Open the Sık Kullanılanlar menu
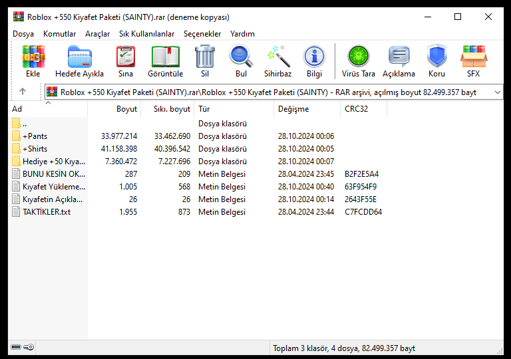This screenshot has width=511, height=359. tap(146, 34)
